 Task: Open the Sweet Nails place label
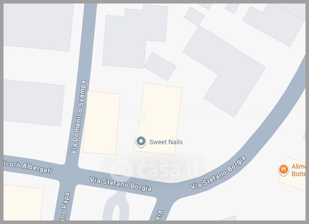(x=166, y=142)
